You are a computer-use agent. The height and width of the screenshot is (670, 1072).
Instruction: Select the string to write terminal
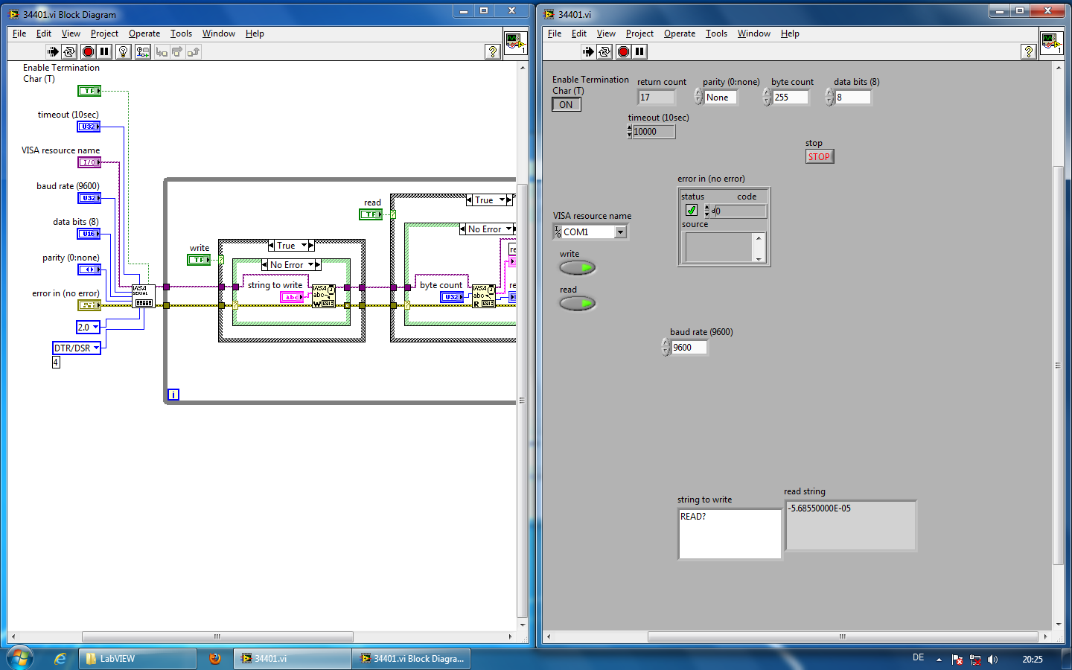(x=292, y=297)
